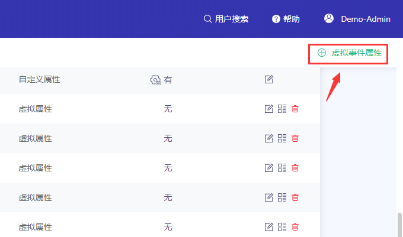This screenshot has width=403, height=237.
Task: Click the gear icon next to 有
Action: pyautogui.click(x=155, y=80)
